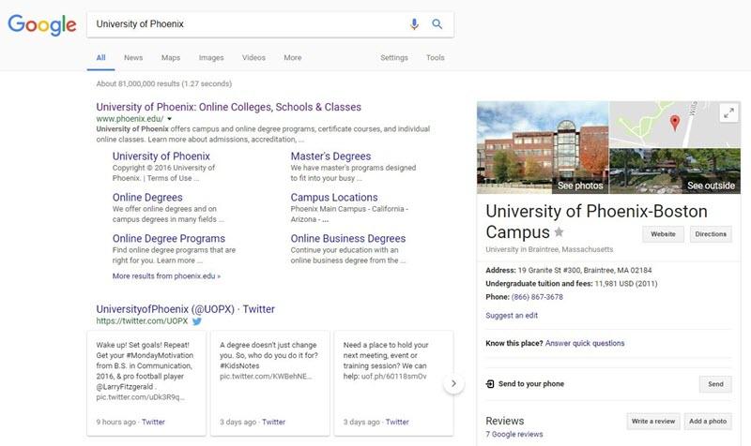This screenshot has width=751, height=446.
Task: Click More results from phoenix.edu
Action: tap(166, 275)
